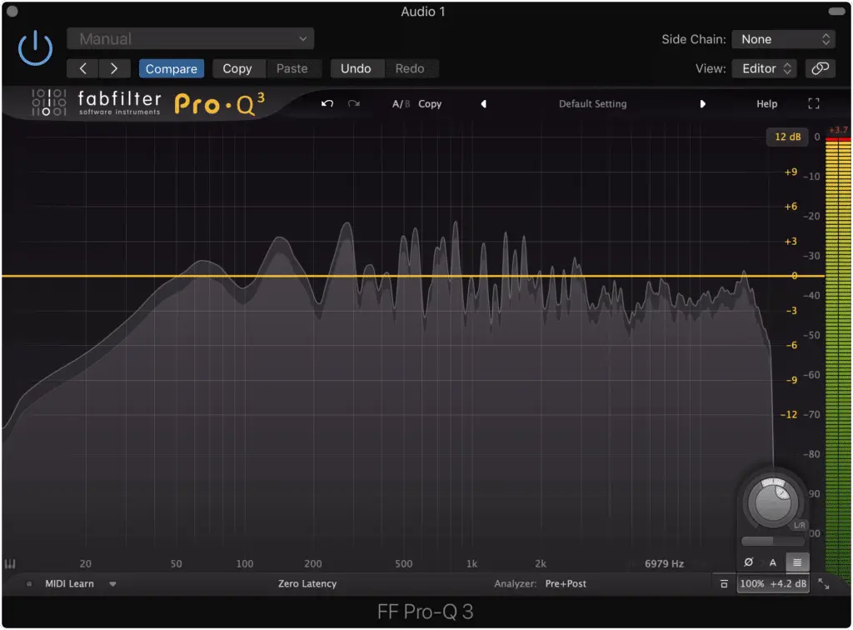Image resolution: width=853 pixels, height=630 pixels.
Task: Click the L/R pan mode button
Action: point(799,525)
